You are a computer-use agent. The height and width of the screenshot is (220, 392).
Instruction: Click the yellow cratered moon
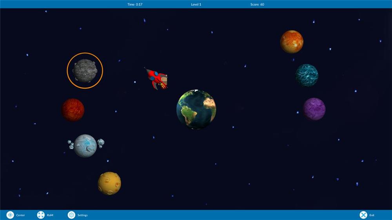pos(109,183)
